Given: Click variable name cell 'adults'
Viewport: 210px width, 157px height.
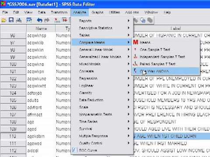Looking at the screenshot, I should click(41, 100).
